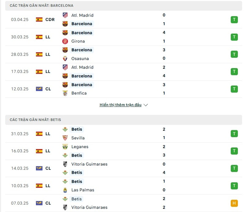This screenshot has width=245, height=212.
Task: Click the Osasuna club crest
Action: point(65,59)
